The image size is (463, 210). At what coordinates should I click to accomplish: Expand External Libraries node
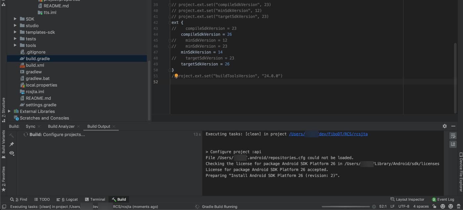coord(9,112)
